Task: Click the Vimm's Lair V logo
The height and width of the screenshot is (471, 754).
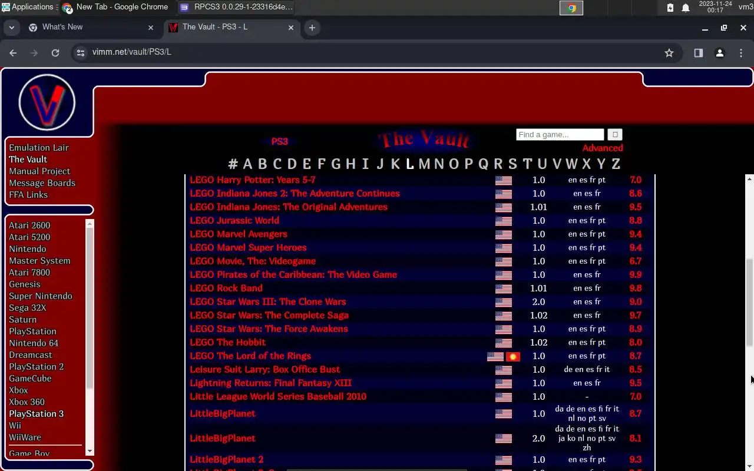Action: pos(47,102)
